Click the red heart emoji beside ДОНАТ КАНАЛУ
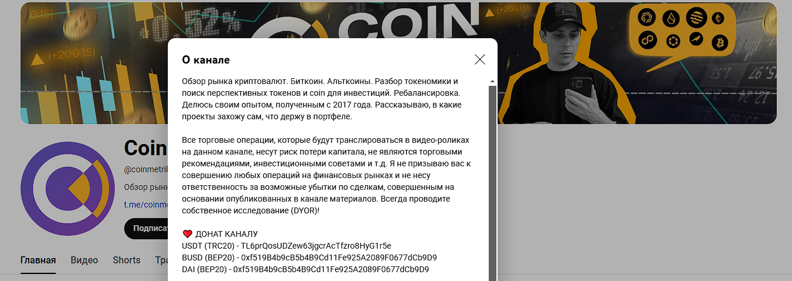The image size is (792, 281). click(x=188, y=234)
